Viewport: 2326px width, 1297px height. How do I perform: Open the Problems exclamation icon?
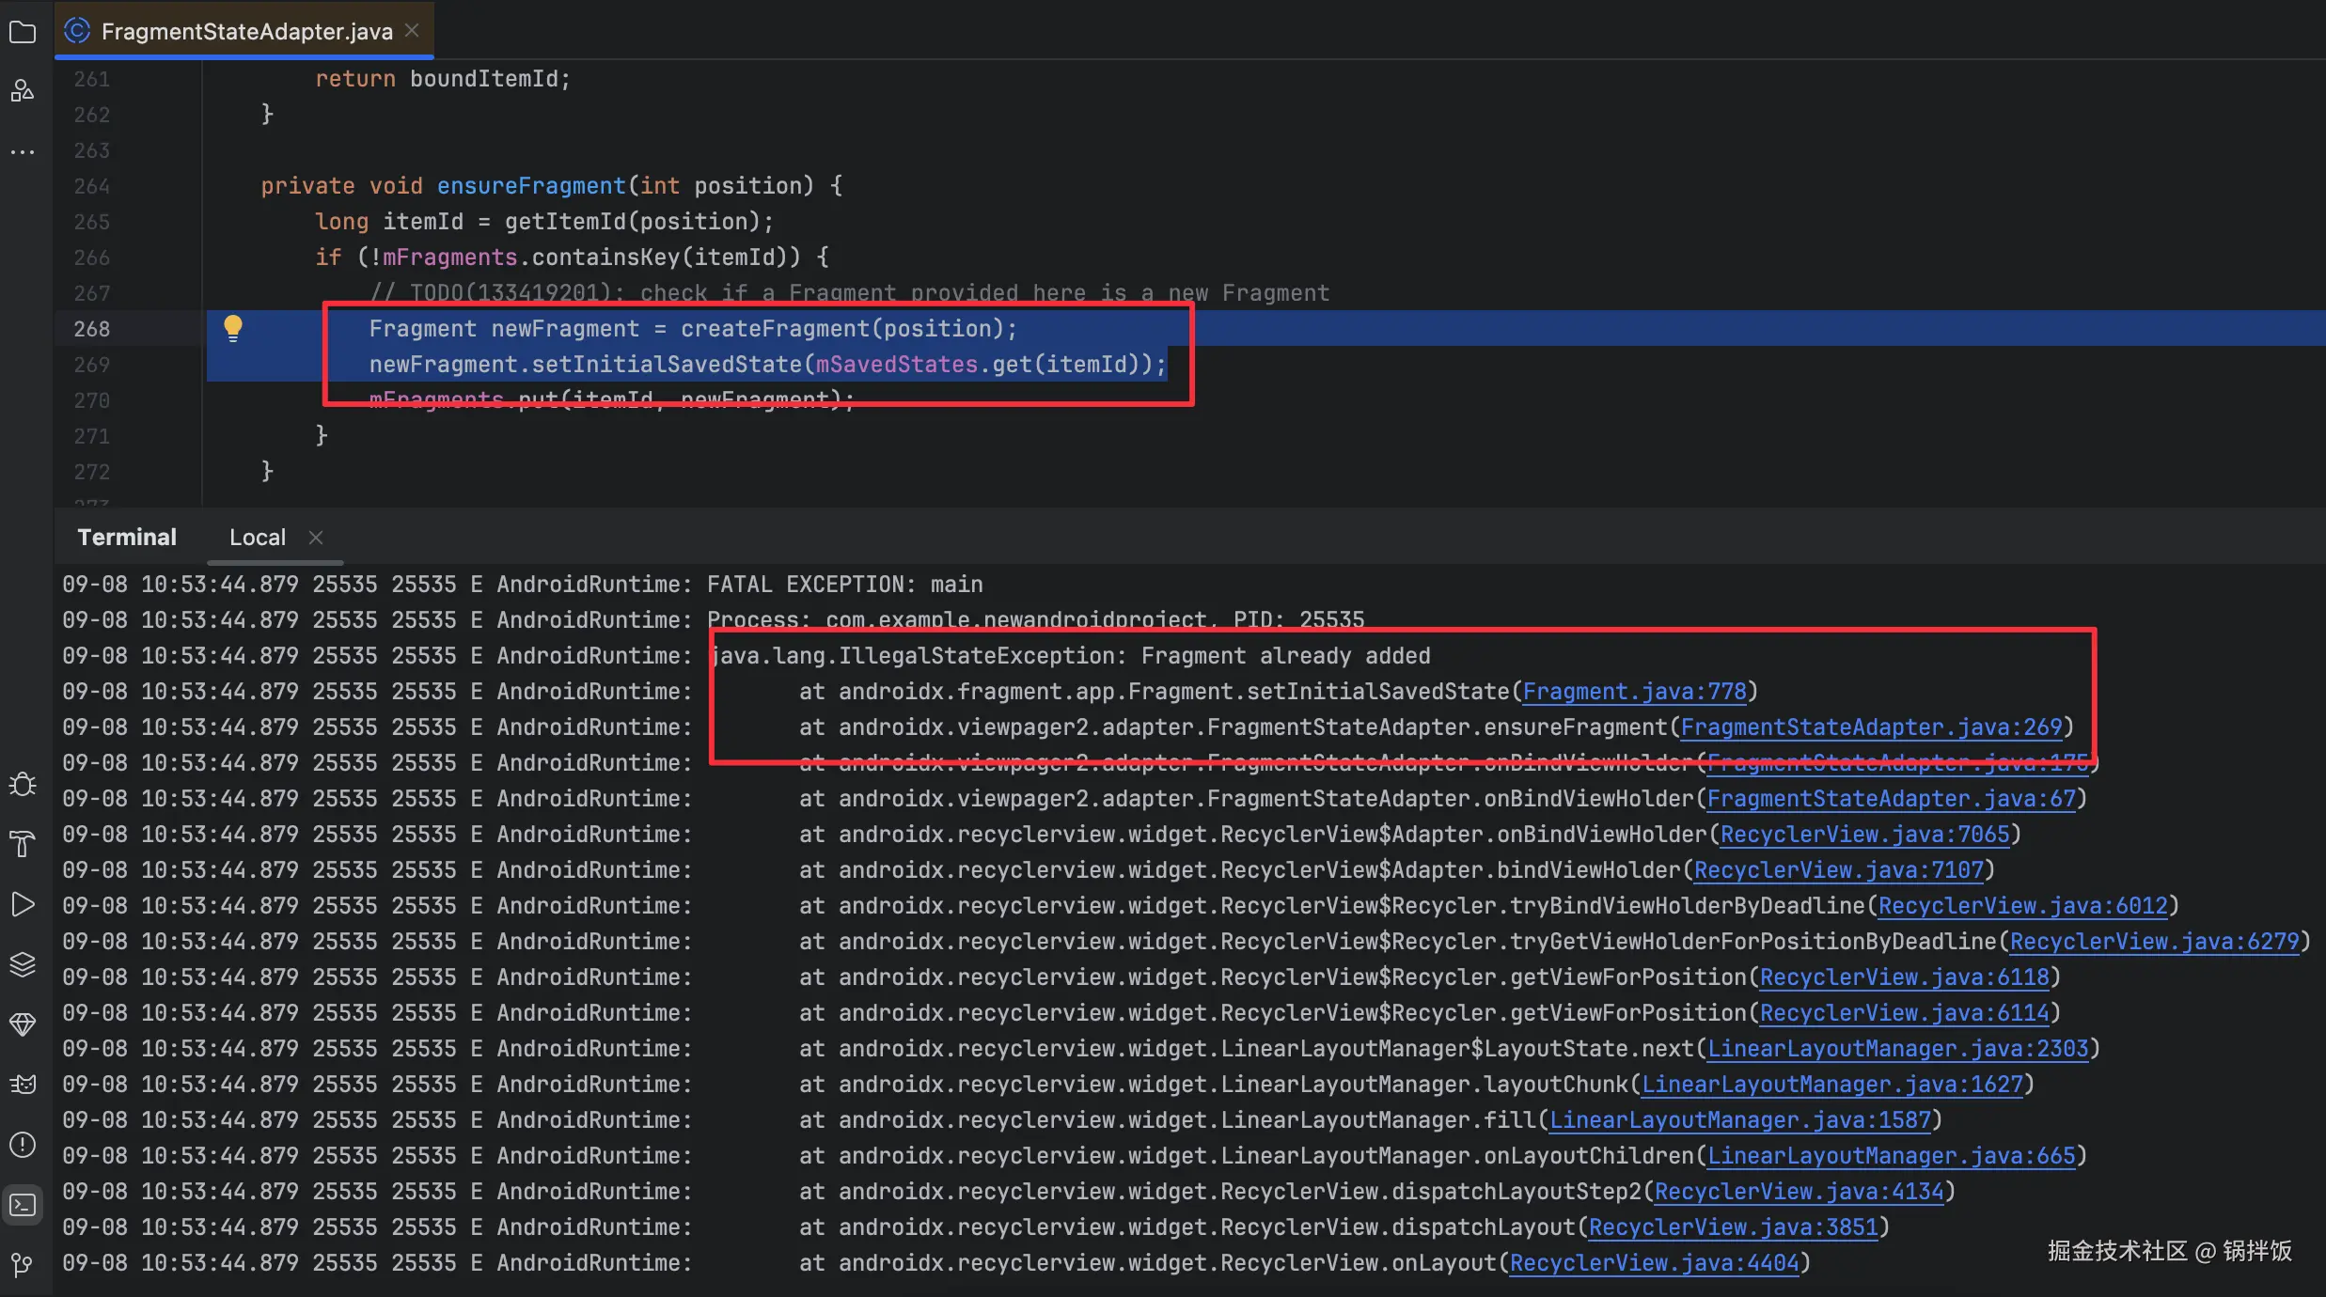pos(23,1145)
